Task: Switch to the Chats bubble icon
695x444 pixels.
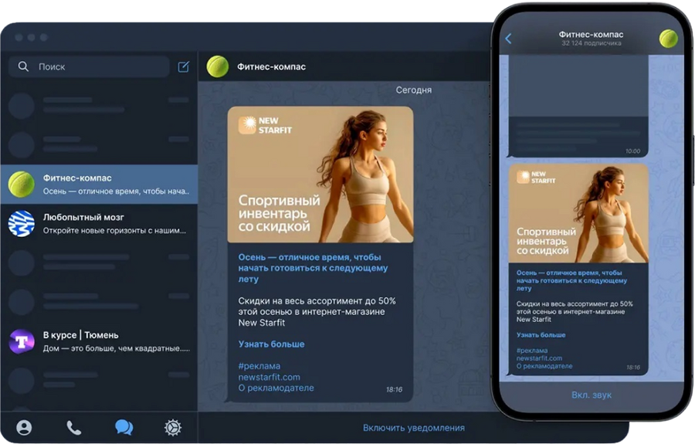Action: point(124,428)
